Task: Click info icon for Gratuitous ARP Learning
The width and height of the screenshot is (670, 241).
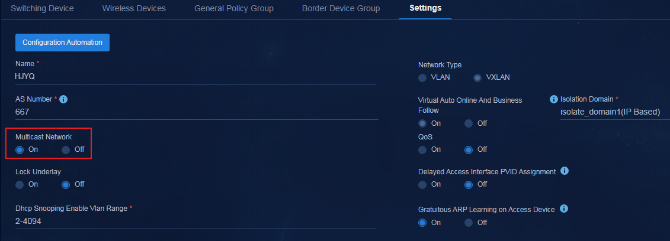Action: 563,209
